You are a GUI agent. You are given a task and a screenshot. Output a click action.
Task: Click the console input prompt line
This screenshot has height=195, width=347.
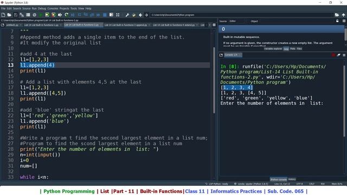[x=272, y=103]
